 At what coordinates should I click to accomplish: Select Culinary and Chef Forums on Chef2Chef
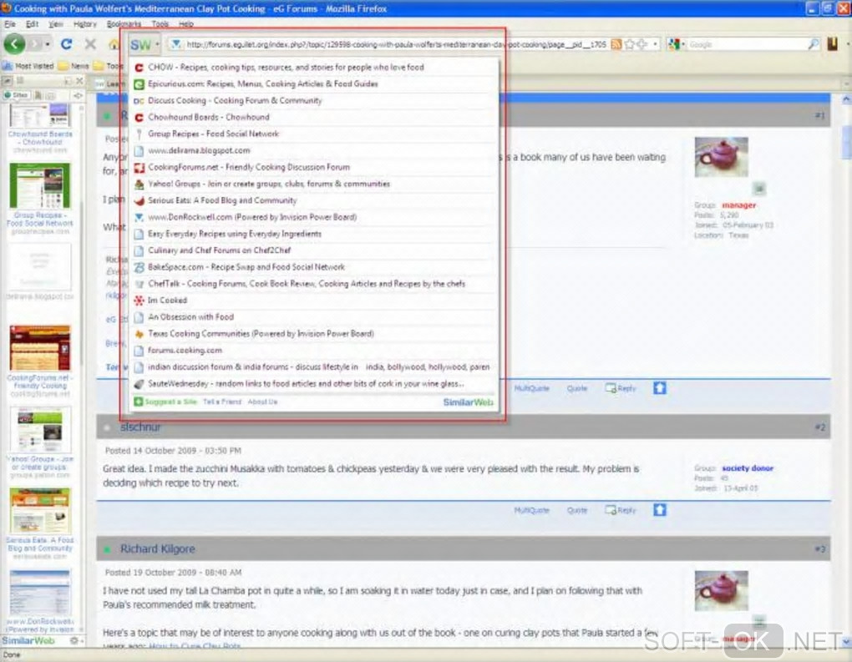(x=314, y=250)
